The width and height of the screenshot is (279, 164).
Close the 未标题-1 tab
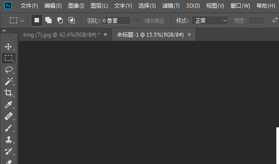189,34
